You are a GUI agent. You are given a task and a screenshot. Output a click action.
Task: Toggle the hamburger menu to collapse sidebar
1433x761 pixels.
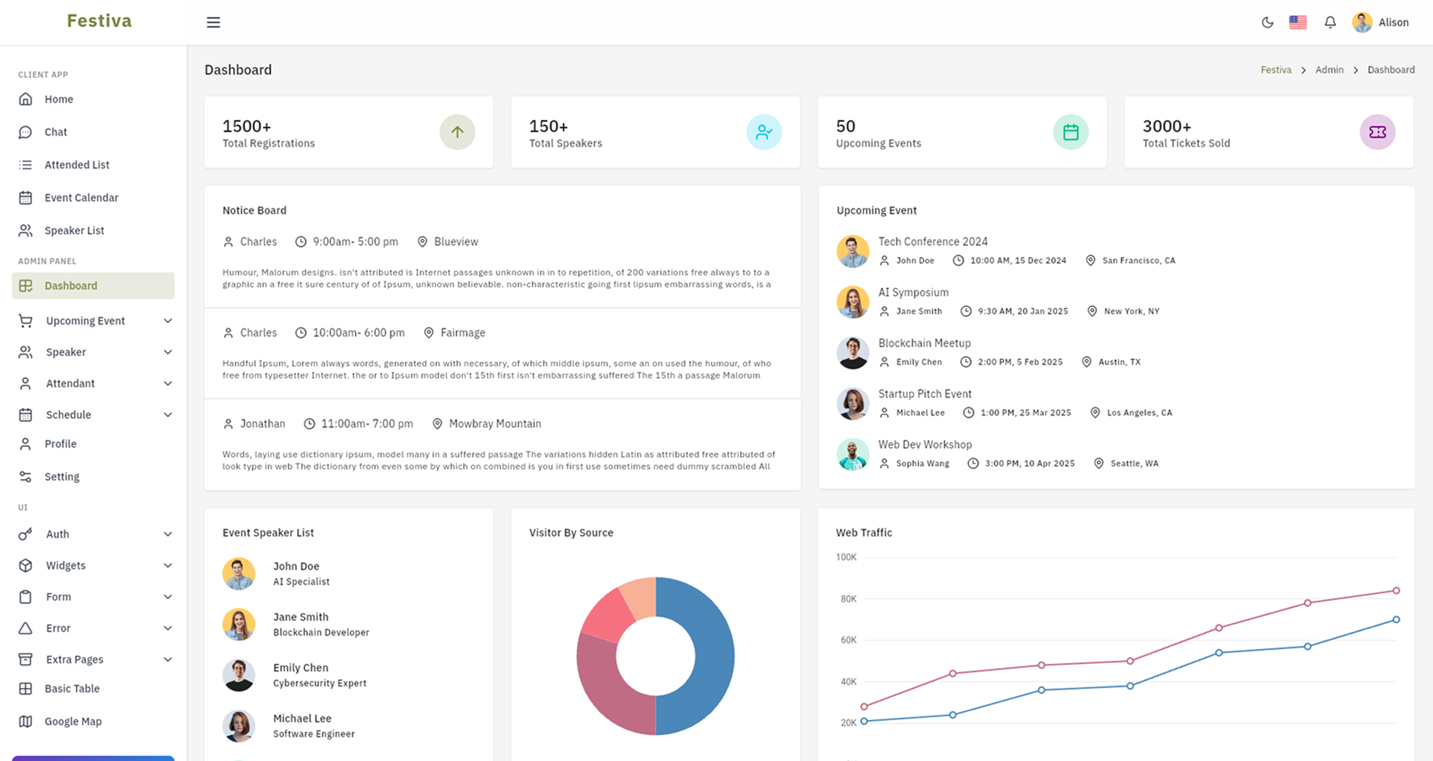click(213, 22)
